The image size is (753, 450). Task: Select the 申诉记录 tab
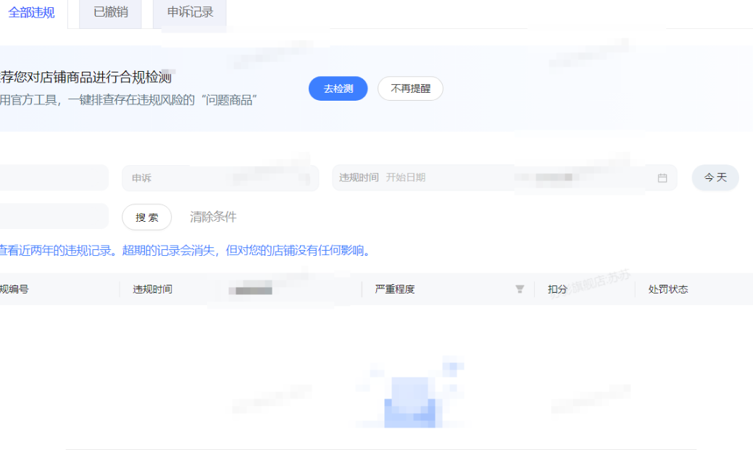[x=190, y=13]
